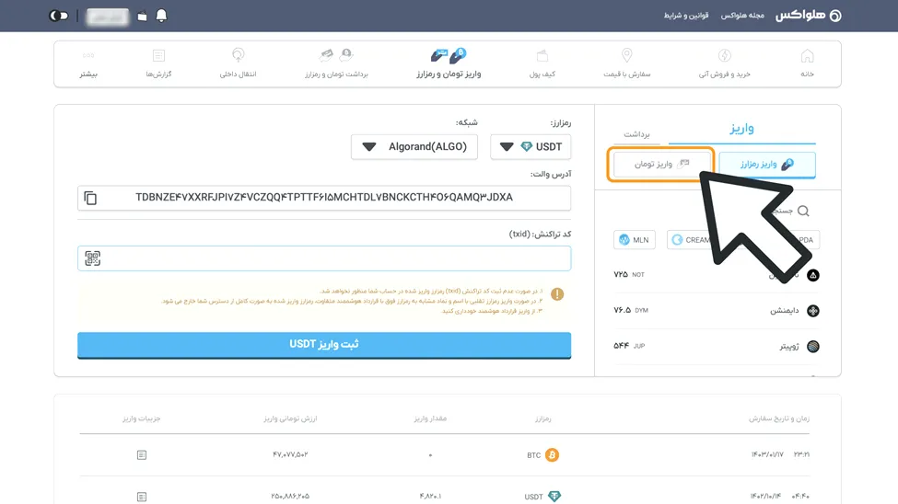Click the زمان و تاریخ سفارش column header
Image resolution: width=898 pixels, height=504 pixels.
[779, 418]
